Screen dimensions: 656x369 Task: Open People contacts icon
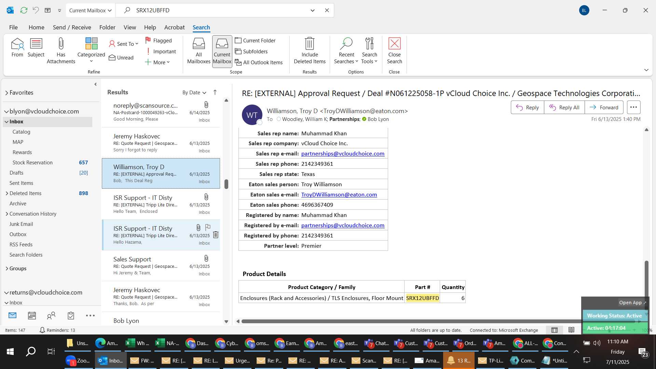pos(51,316)
